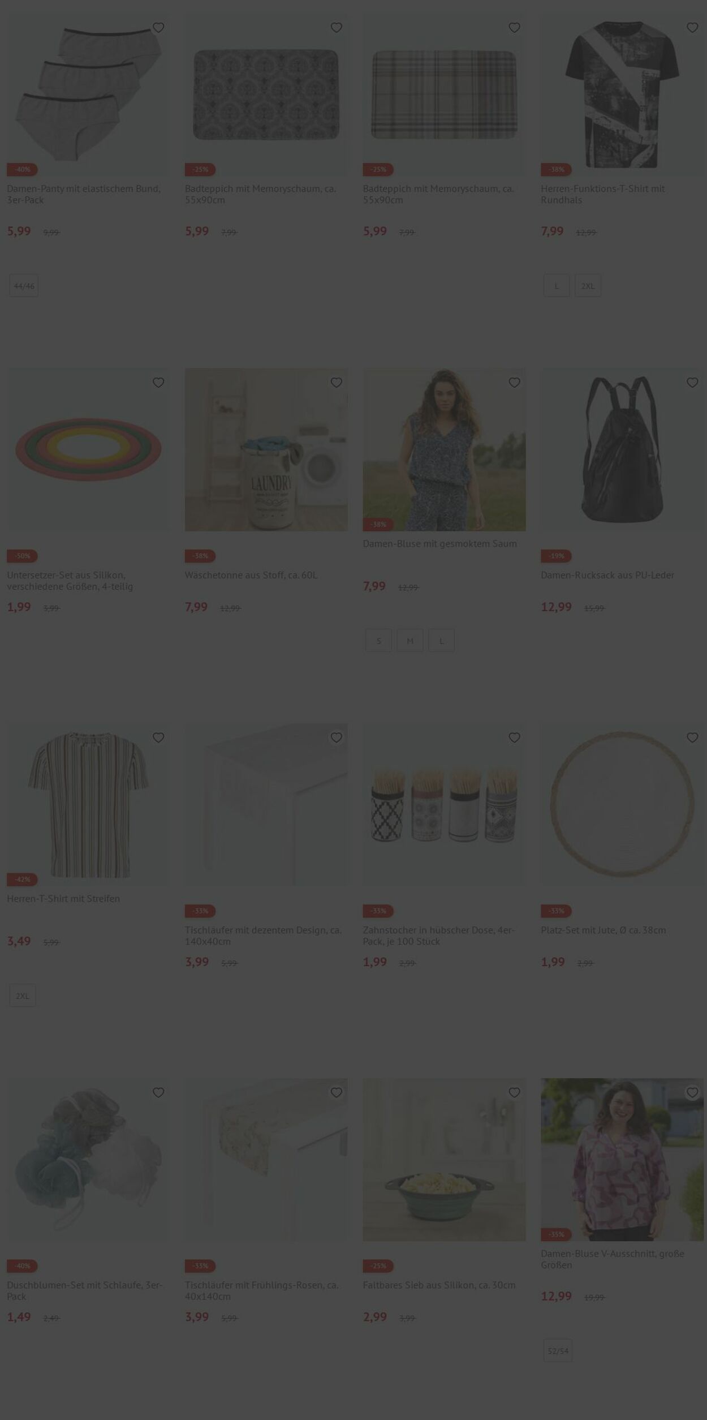Wishlist the Faltbares Sieb aus Silikon
The width and height of the screenshot is (707, 1420).
(514, 1092)
